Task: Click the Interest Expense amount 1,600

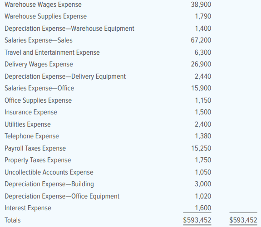Action: point(203,208)
